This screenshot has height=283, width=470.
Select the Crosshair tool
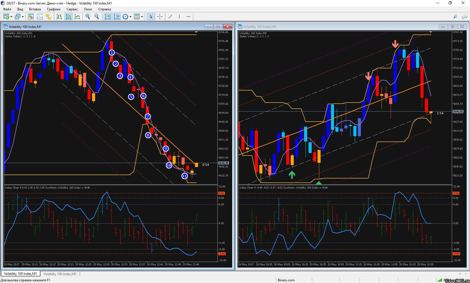click(x=160, y=17)
